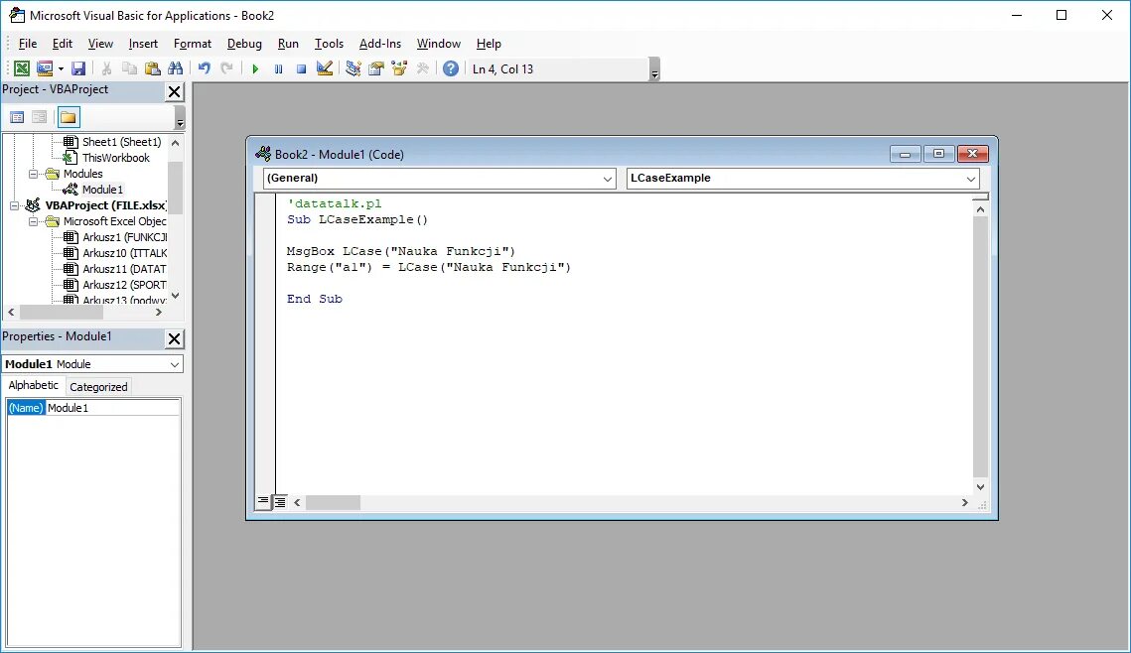
Task: Click the Toolbox icon in toolbar
Action: [423, 68]
